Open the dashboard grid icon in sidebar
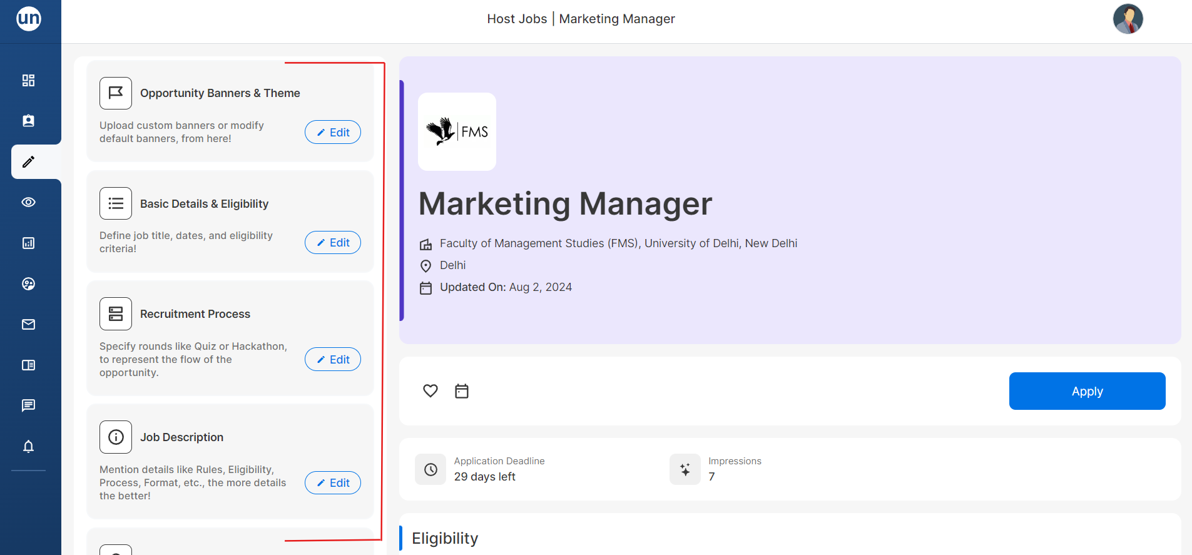 pyautogui.click(x=28, y=81)
